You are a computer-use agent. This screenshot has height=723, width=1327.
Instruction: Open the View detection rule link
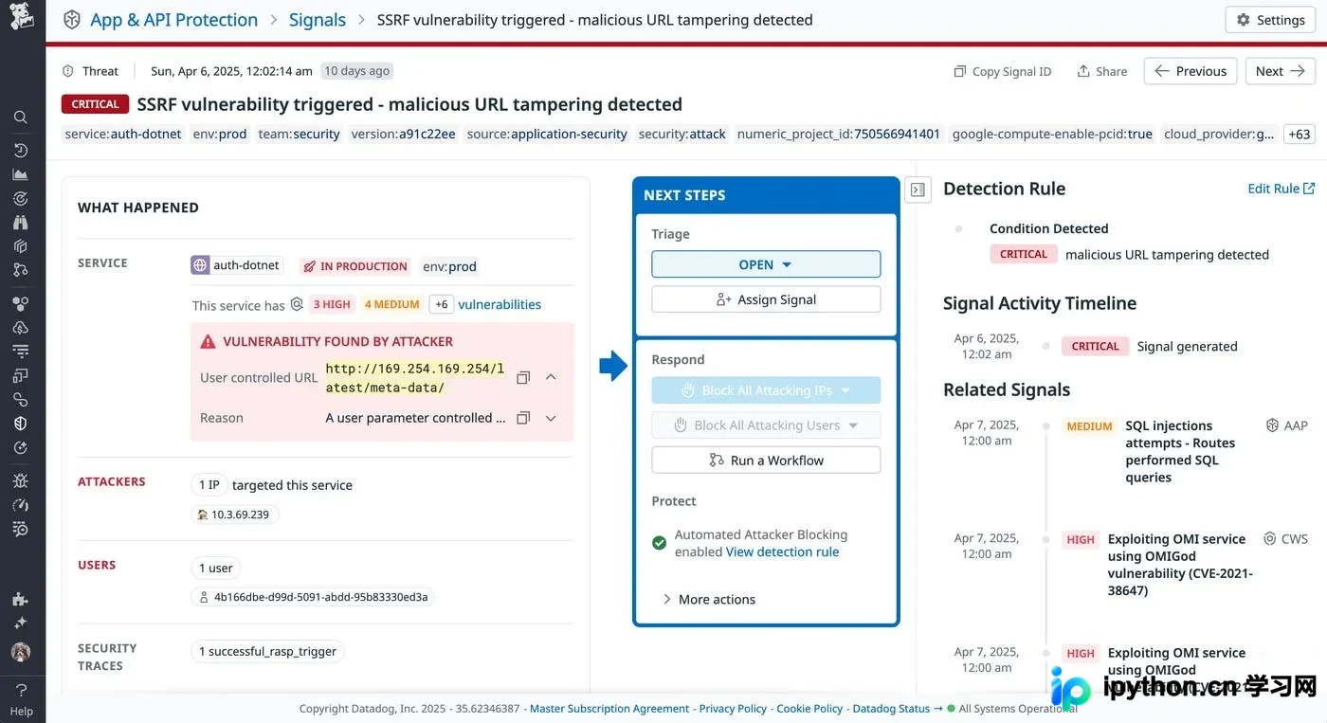[x=782, y=551]
